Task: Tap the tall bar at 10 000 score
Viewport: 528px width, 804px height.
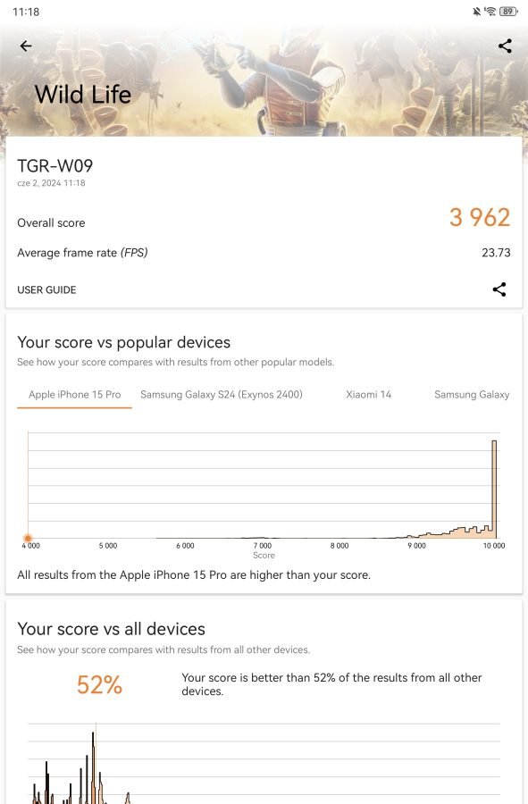Action: tap(495, 489)
